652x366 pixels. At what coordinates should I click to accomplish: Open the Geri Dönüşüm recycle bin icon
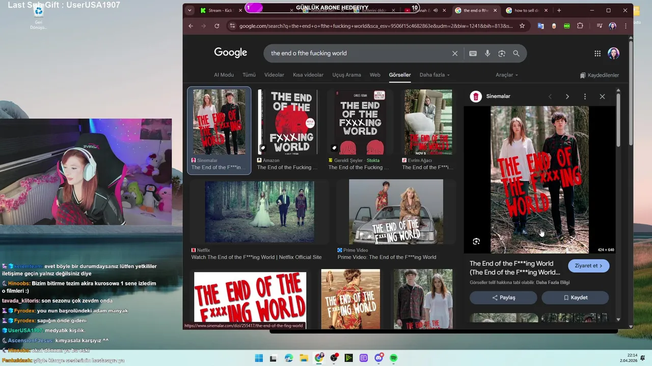coord(38,17)
